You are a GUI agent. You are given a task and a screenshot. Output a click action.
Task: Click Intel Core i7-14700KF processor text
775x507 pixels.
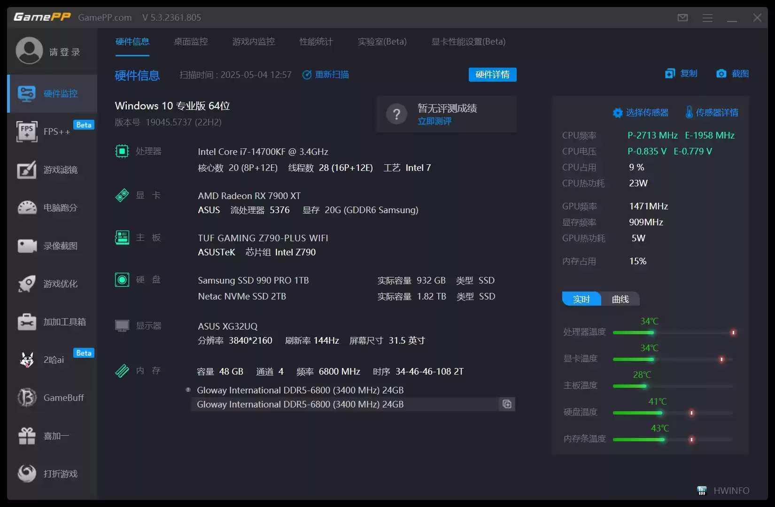coord(263,152)
